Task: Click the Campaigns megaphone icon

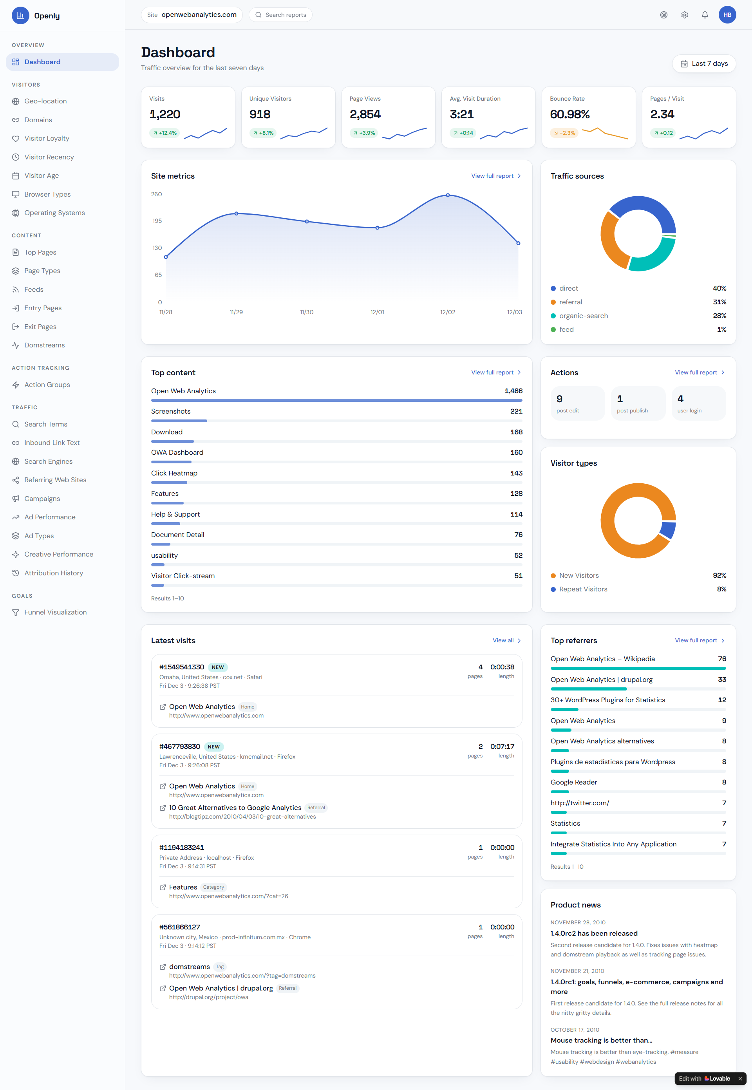Action: click(x=16, y=499)
